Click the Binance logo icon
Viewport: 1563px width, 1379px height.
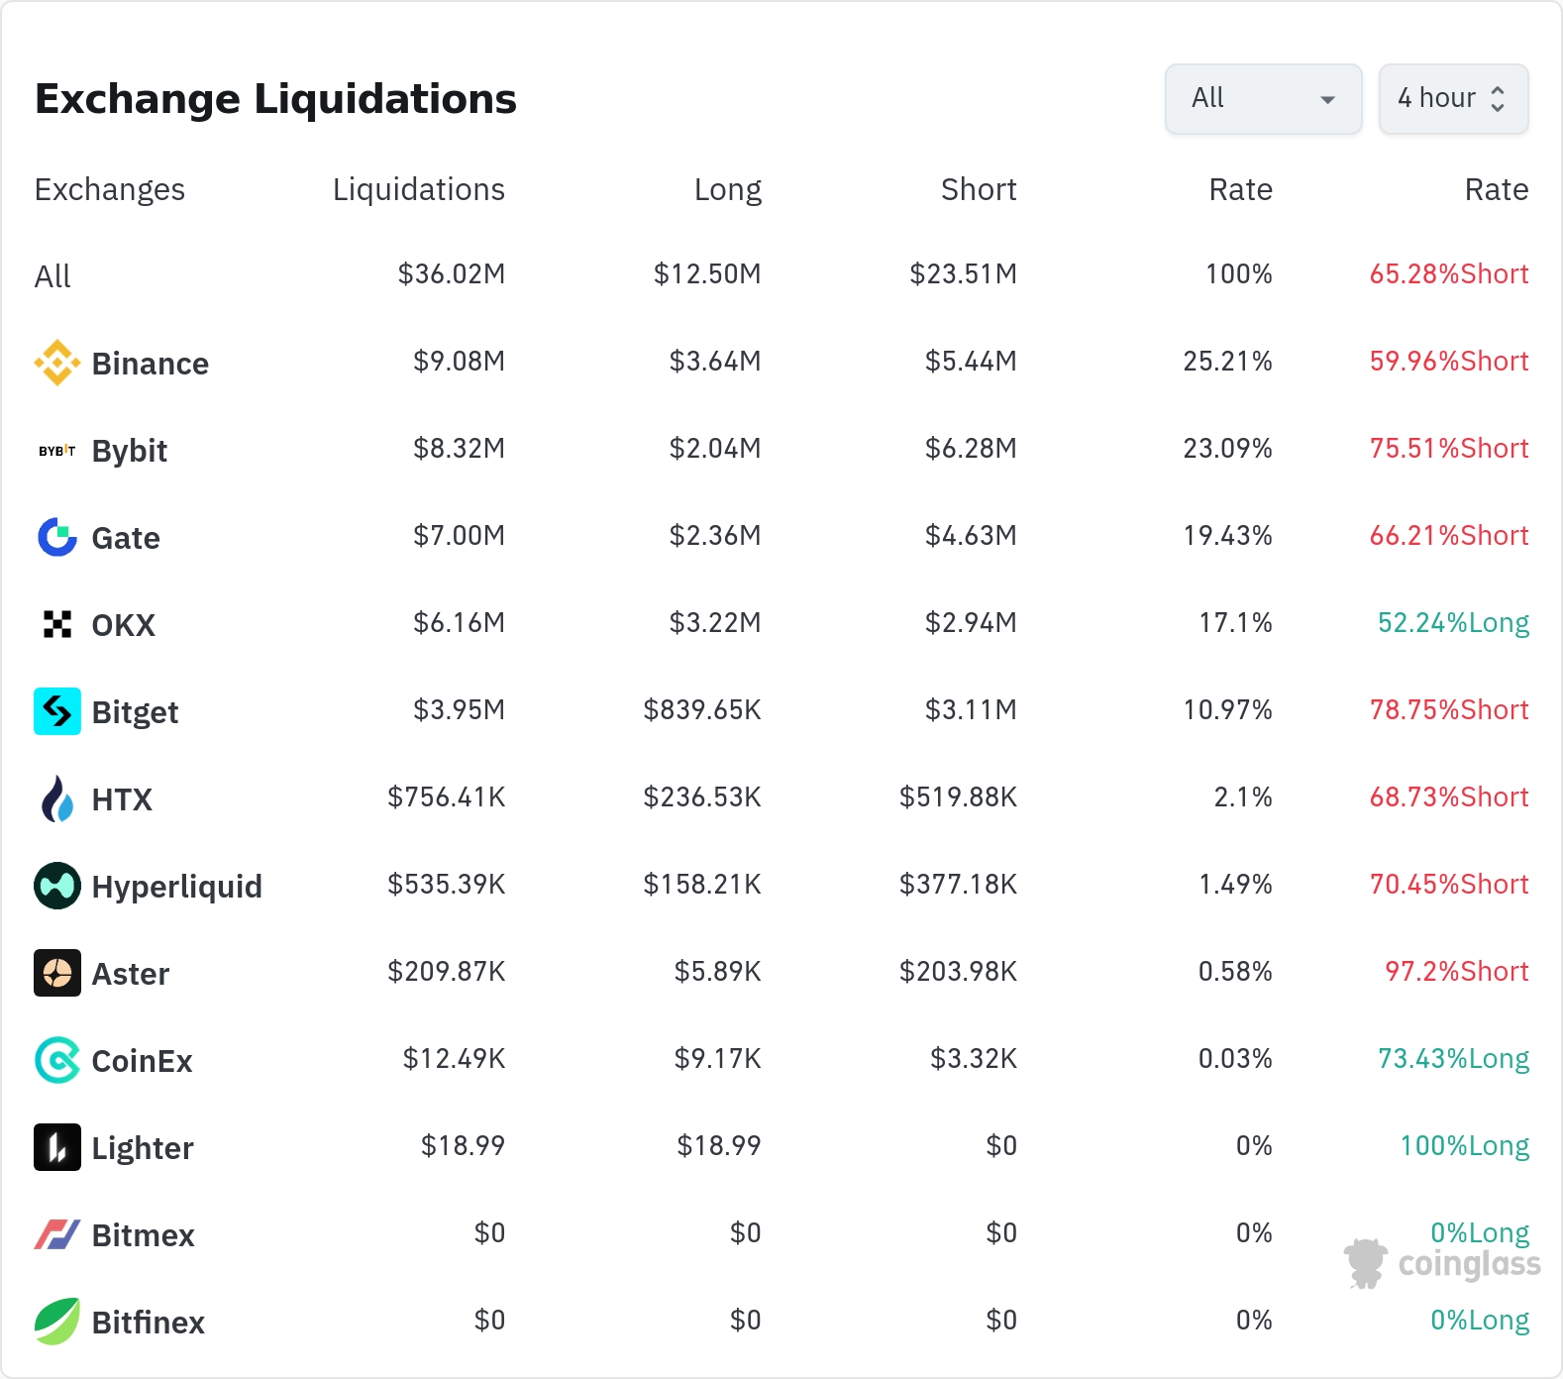pyautogui.click(x=57, y=363)
